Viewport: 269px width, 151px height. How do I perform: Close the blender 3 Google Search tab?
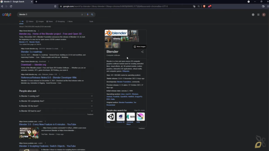click(x=32, y=2)
